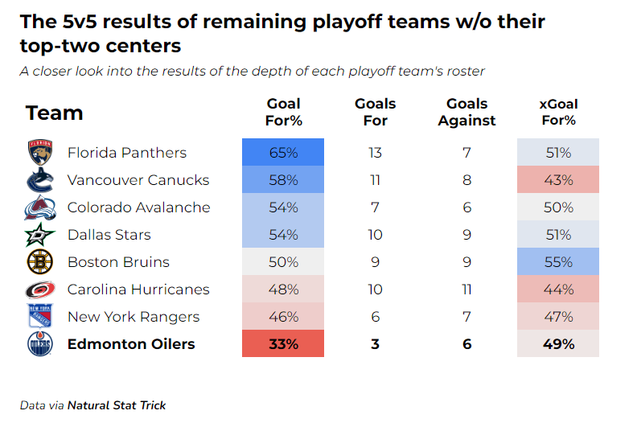Click Boston's blue 55% xGoal cell

point(558,262)
